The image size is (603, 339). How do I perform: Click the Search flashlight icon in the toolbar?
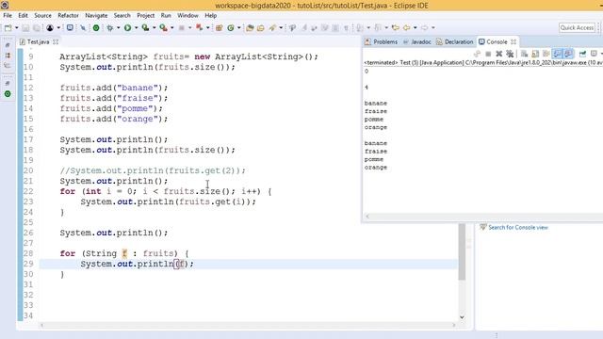point(272,27)
